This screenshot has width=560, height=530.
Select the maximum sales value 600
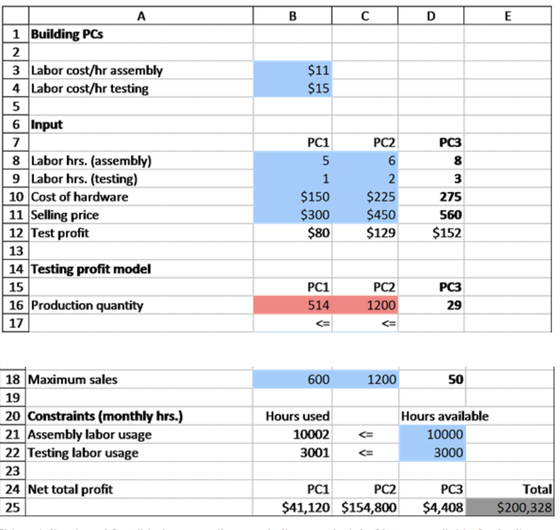pyautogui.click(x=292, y=380)
